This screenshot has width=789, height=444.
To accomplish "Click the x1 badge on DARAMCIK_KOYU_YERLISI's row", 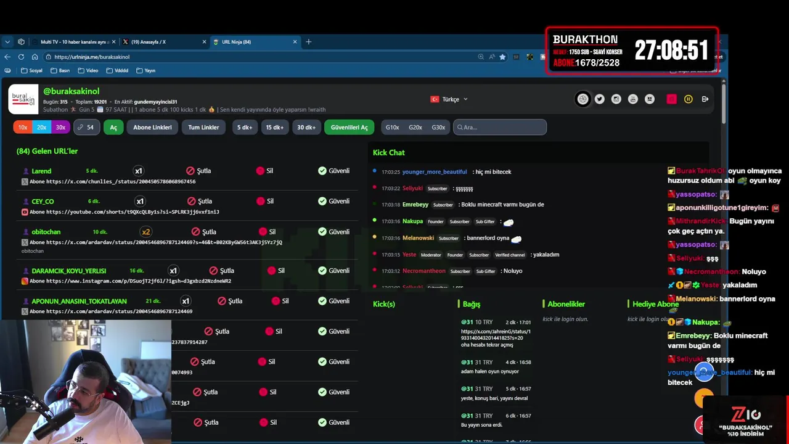I will pos(173,271).
